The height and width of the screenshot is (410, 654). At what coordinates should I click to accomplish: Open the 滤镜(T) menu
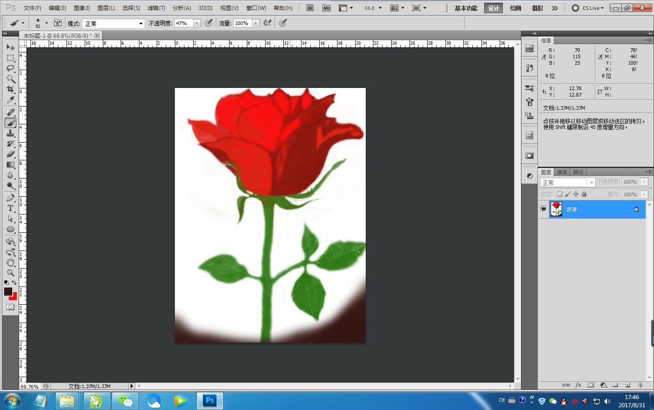pyautogui.click(x=156, y=8)
